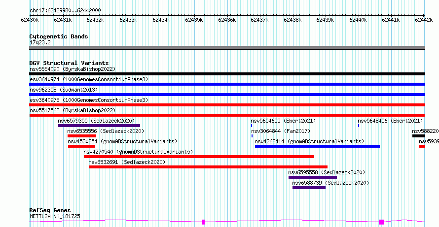This screenshot has width=439, height=227.
Task: Click the nsv962358 Sudmant2013 blue bar
Action: (227, 95)
